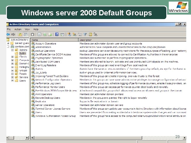
Task: Click details pane horizontal scrollbar thumb
Action: click(88, 138)
